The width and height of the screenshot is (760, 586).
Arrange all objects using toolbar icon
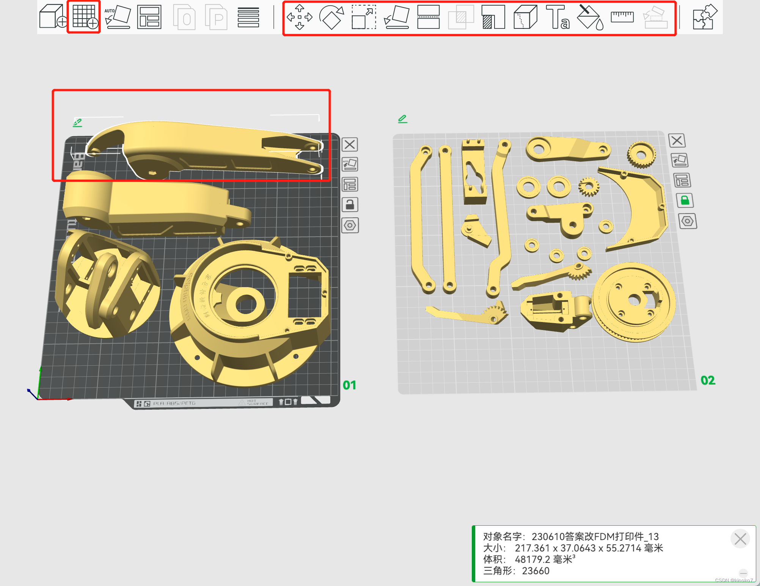(149, 17)
